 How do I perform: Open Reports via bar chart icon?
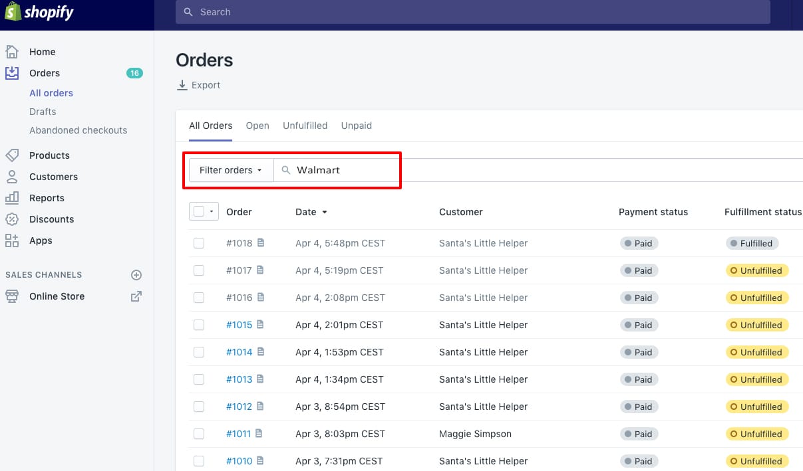coord(12,198)
